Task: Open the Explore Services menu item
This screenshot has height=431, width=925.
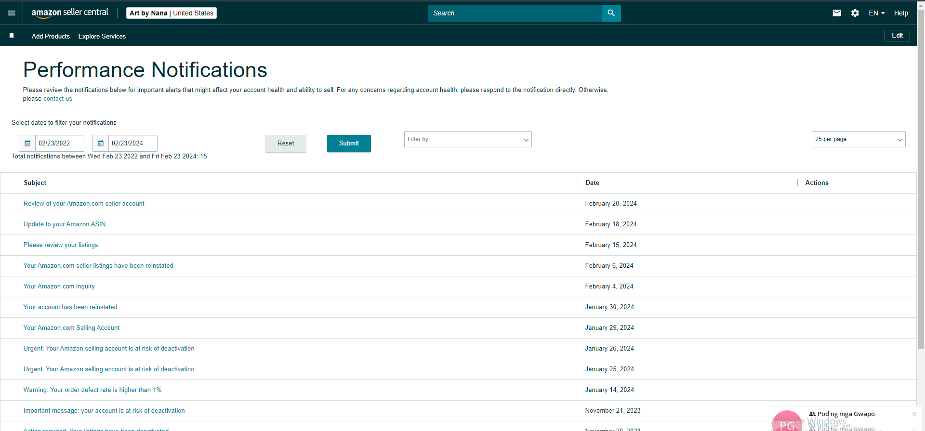Action: [x=102, y=36]
